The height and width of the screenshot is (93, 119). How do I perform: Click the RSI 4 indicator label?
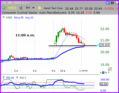[23, 78]
